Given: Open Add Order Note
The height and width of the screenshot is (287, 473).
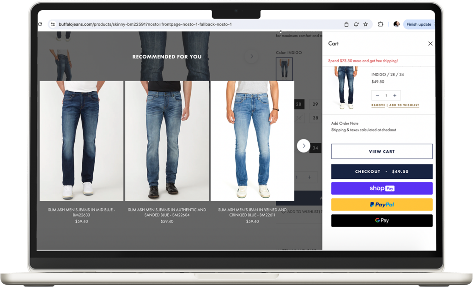Looking at the screenshot, I should [x=345, y=123].
